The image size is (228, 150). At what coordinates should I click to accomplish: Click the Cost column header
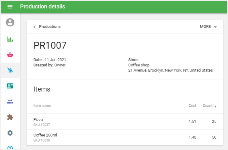click(x=192, y=106)
